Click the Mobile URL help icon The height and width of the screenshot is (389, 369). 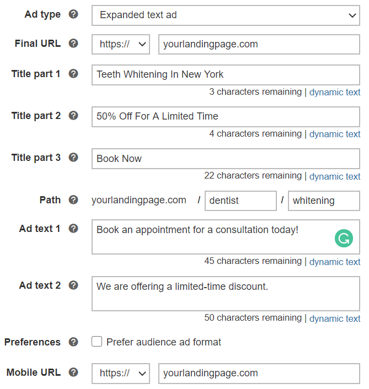pos(73,372)
